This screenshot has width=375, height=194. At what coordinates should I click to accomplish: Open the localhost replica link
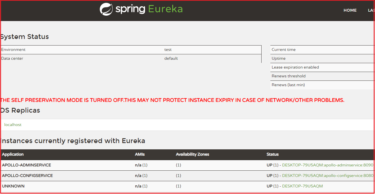tap(13, 125)
